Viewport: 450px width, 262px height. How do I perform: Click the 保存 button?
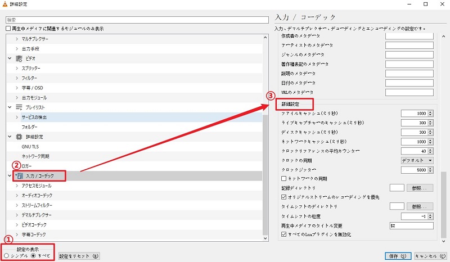[398, 256]
